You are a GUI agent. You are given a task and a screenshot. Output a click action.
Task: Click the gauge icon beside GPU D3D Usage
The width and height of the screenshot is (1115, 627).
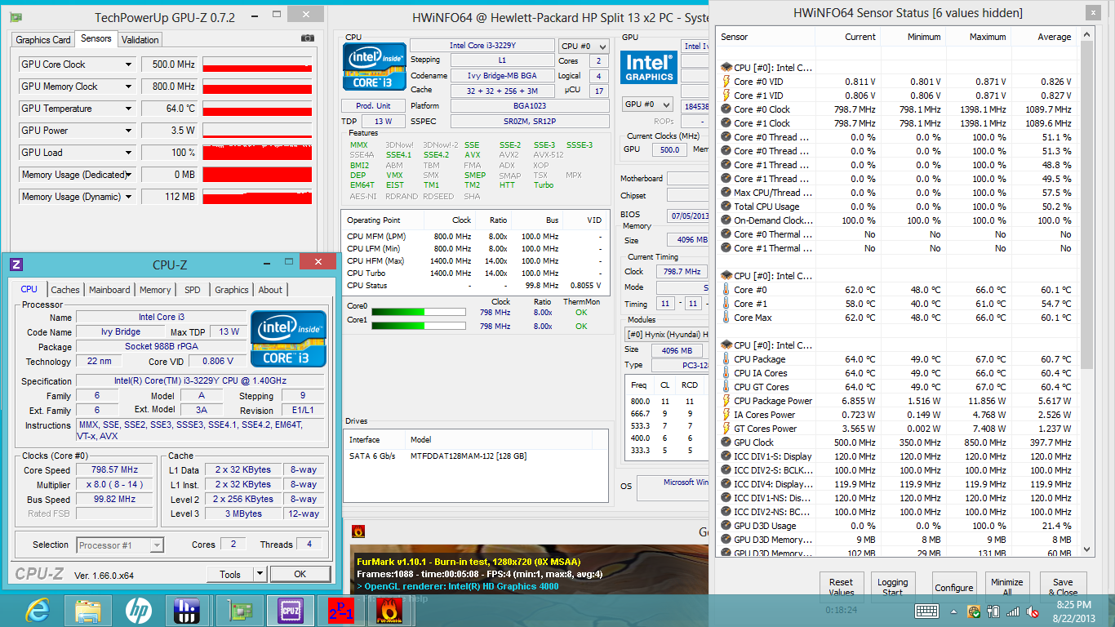click(x=726, y=526)
